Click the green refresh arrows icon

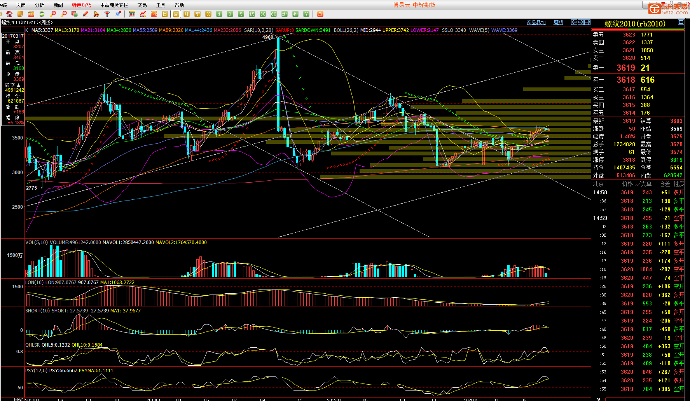[x=42, y=14]
